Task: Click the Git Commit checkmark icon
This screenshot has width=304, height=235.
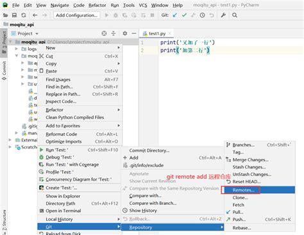Action: click(x=184, y=15)
